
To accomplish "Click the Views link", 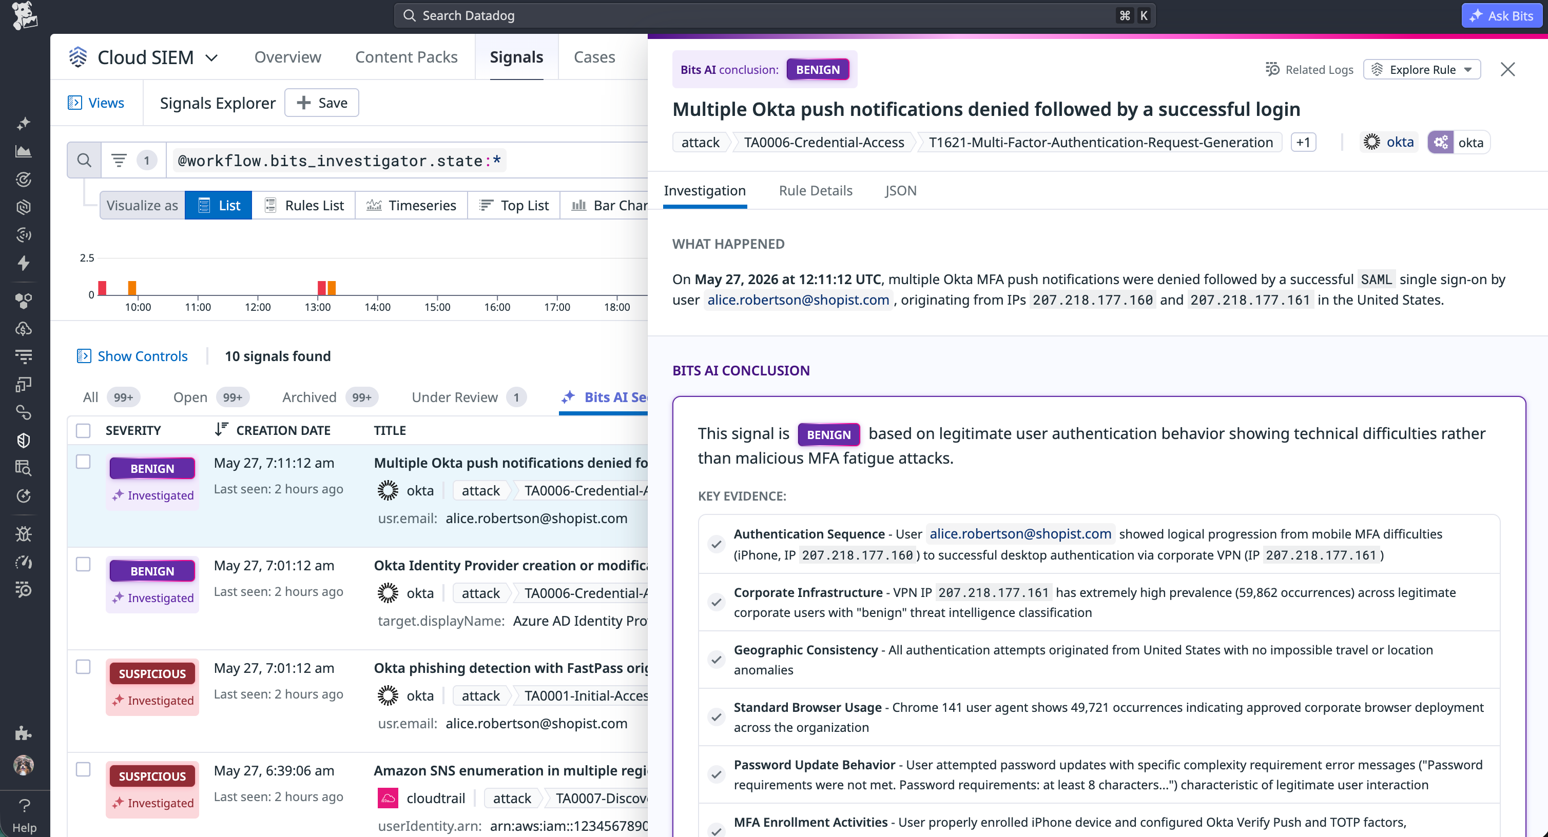I will (x=96, y=103).
